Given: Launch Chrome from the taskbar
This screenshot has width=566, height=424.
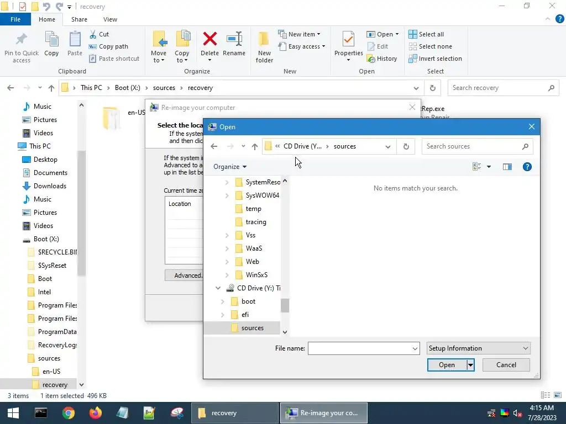Looking at the screenshot, I should tap(68, 413).
